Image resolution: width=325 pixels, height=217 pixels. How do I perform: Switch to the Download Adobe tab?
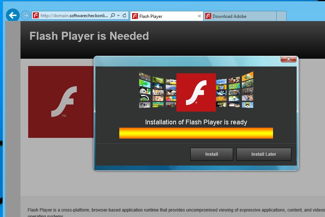[240, 16]
